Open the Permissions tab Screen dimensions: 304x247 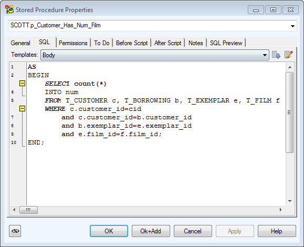tap(73, 43)
